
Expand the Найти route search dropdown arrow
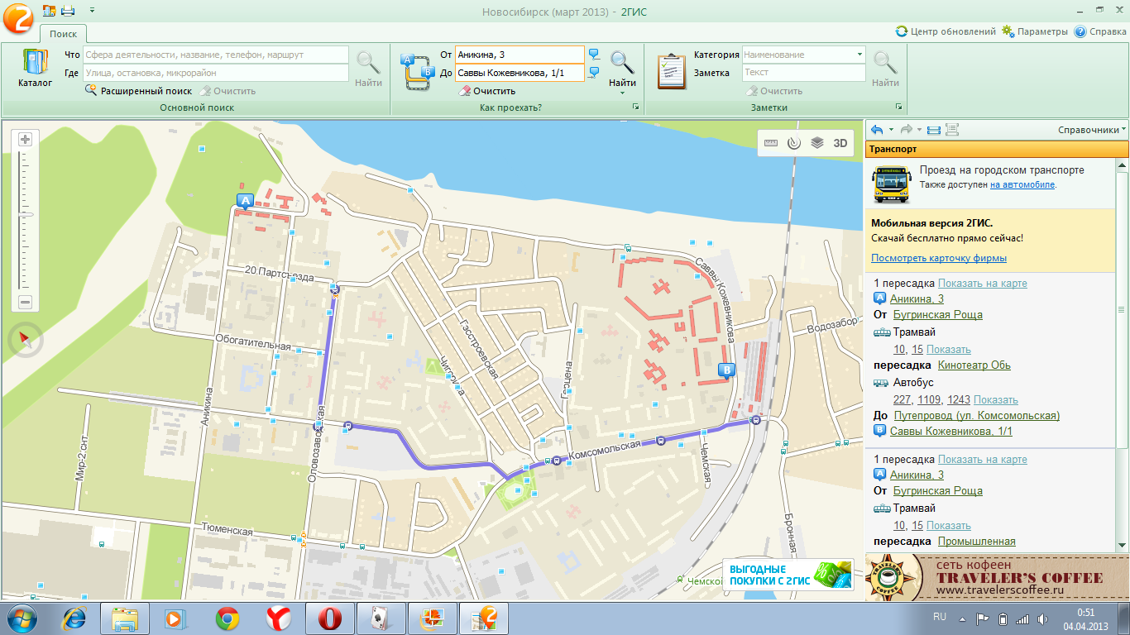click(622, 93)
